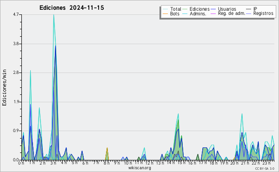Viewport: 279px width, 172px height.
Task: Click the 4.7 y-axis value
Action: click(16, 14)
